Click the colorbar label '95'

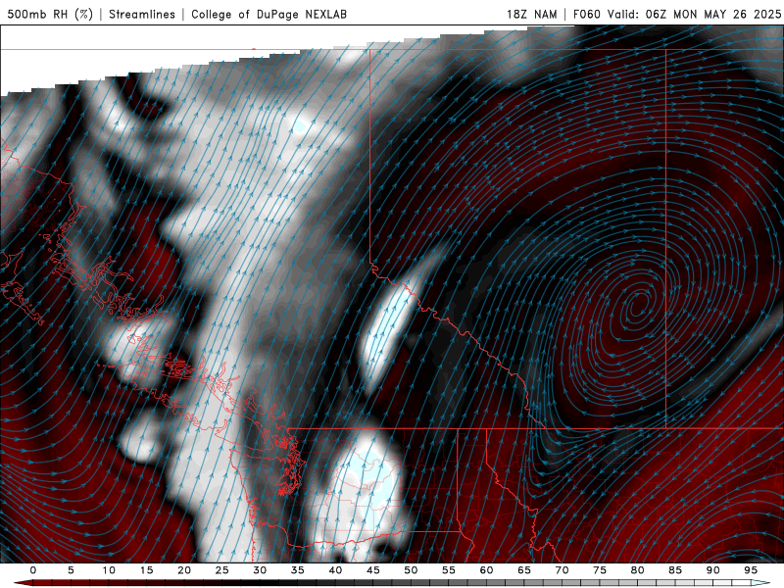751,570
